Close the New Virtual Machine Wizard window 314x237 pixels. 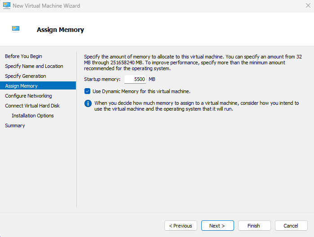307,6
